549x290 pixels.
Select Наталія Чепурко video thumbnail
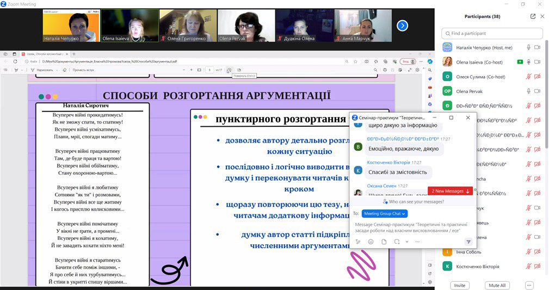(x=71, y=26)
